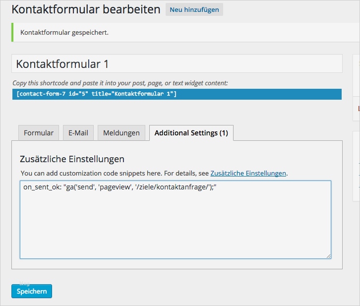Focus the Kontaktformular 1 title field
Viewport: 360px width, 306px height.
tap(177, 64)
